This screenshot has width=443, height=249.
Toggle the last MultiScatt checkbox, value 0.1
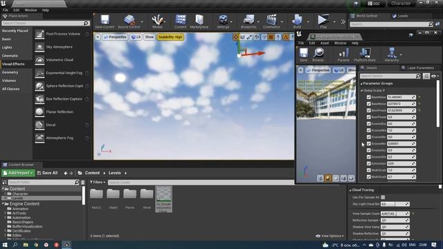369,177
